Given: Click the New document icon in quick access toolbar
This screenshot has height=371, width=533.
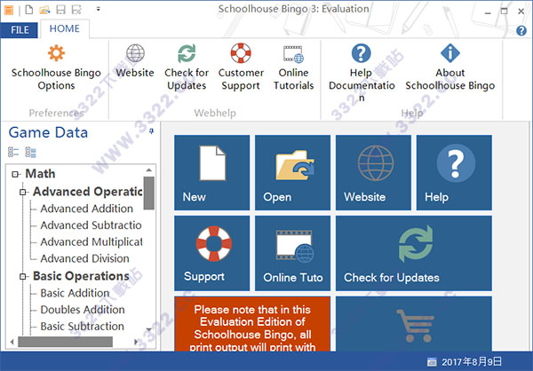Looking at the screenshot, I should (29, 10).
